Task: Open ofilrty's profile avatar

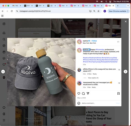Action: (x=79, y=70)
